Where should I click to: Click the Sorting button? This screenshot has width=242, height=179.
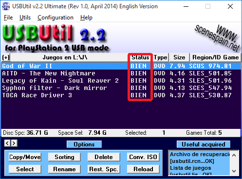[x=64, y=157]
